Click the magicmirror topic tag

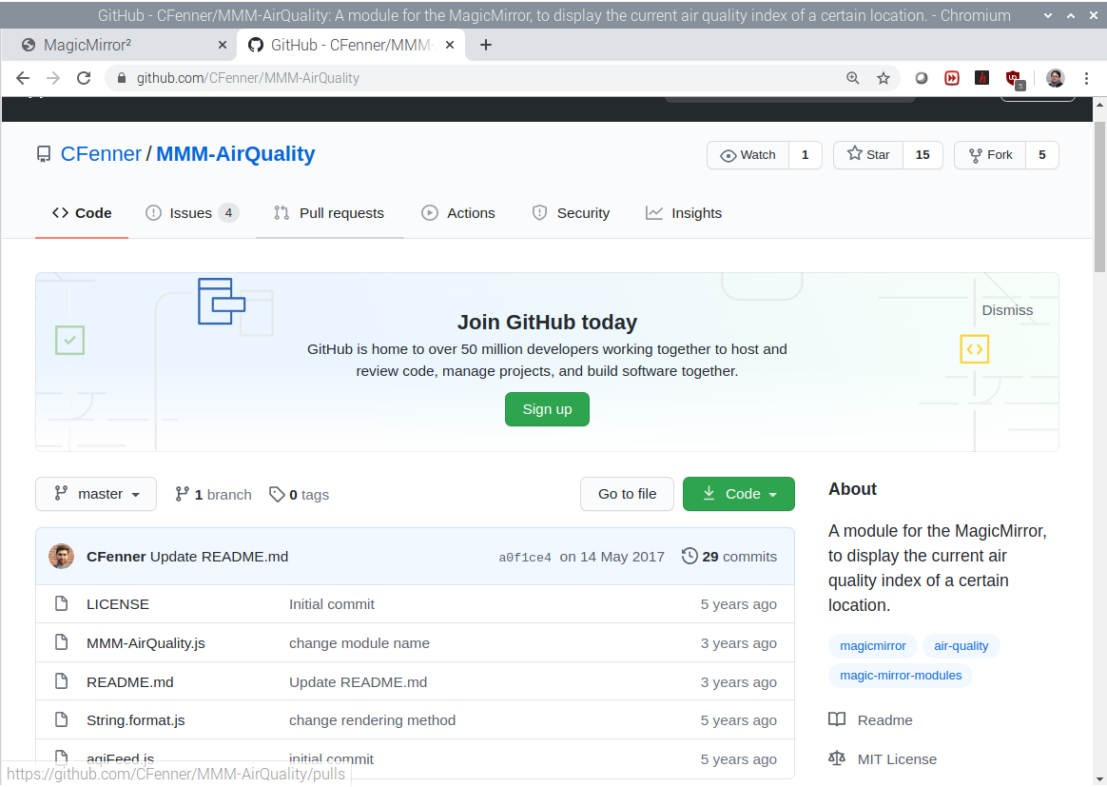pos(873,646)
